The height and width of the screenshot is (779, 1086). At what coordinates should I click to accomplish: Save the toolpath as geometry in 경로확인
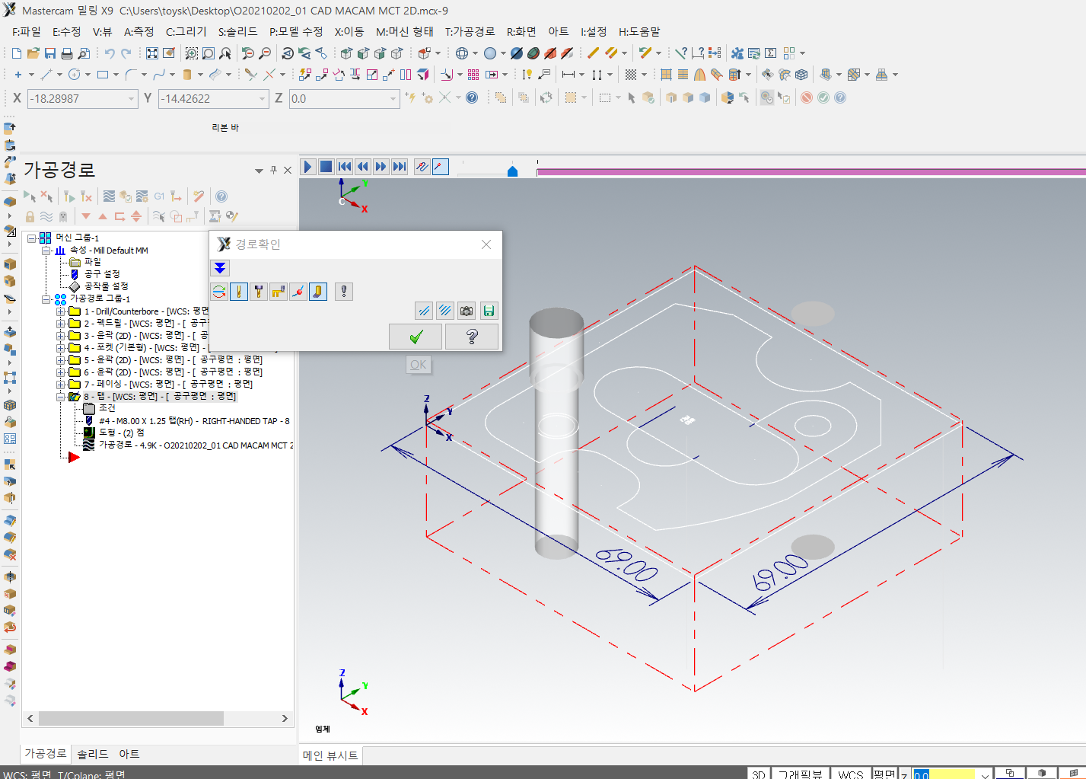point(489,311)
